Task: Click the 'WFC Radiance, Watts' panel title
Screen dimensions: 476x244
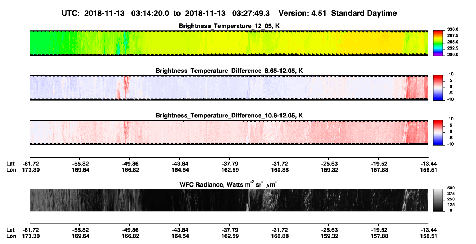Action: pos(229,184)
